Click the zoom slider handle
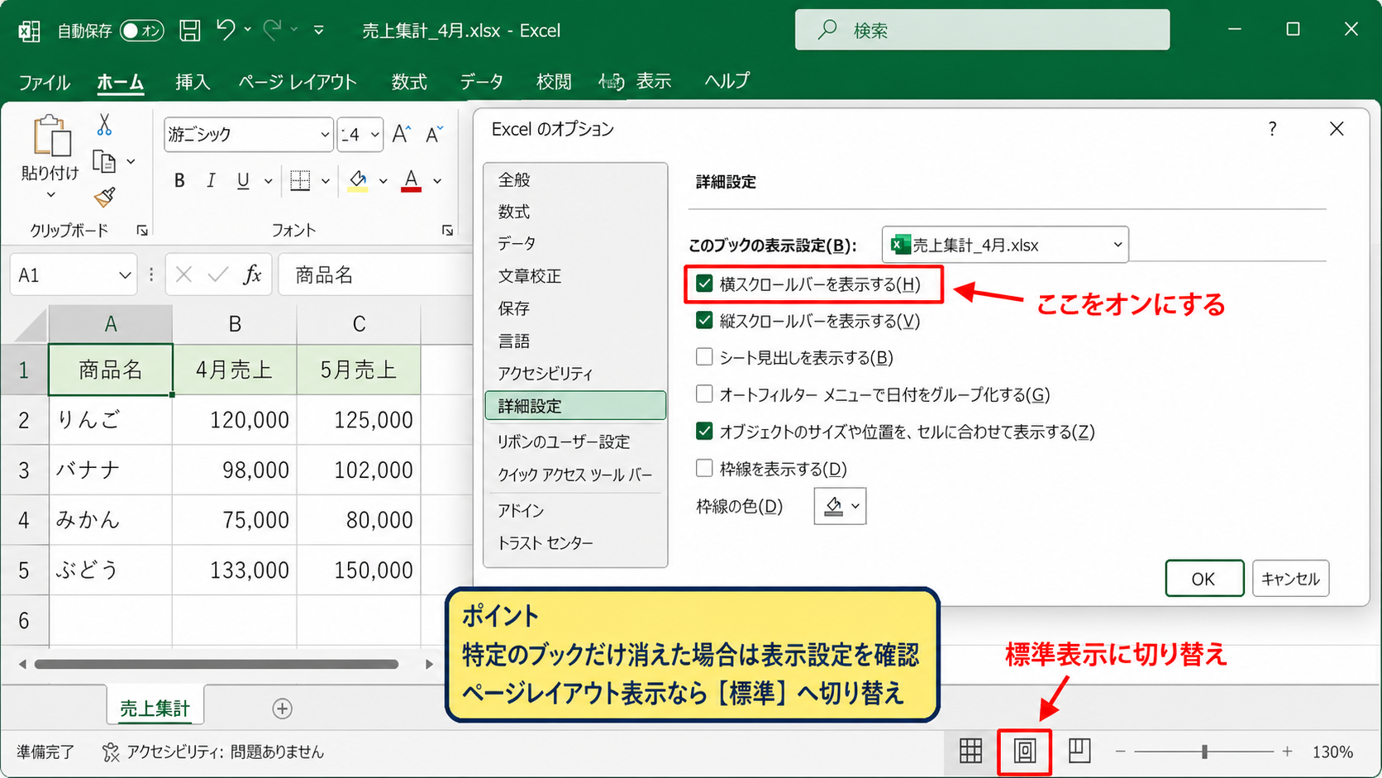Screen dimensions: 1382x778 [x=1204, y=752]
